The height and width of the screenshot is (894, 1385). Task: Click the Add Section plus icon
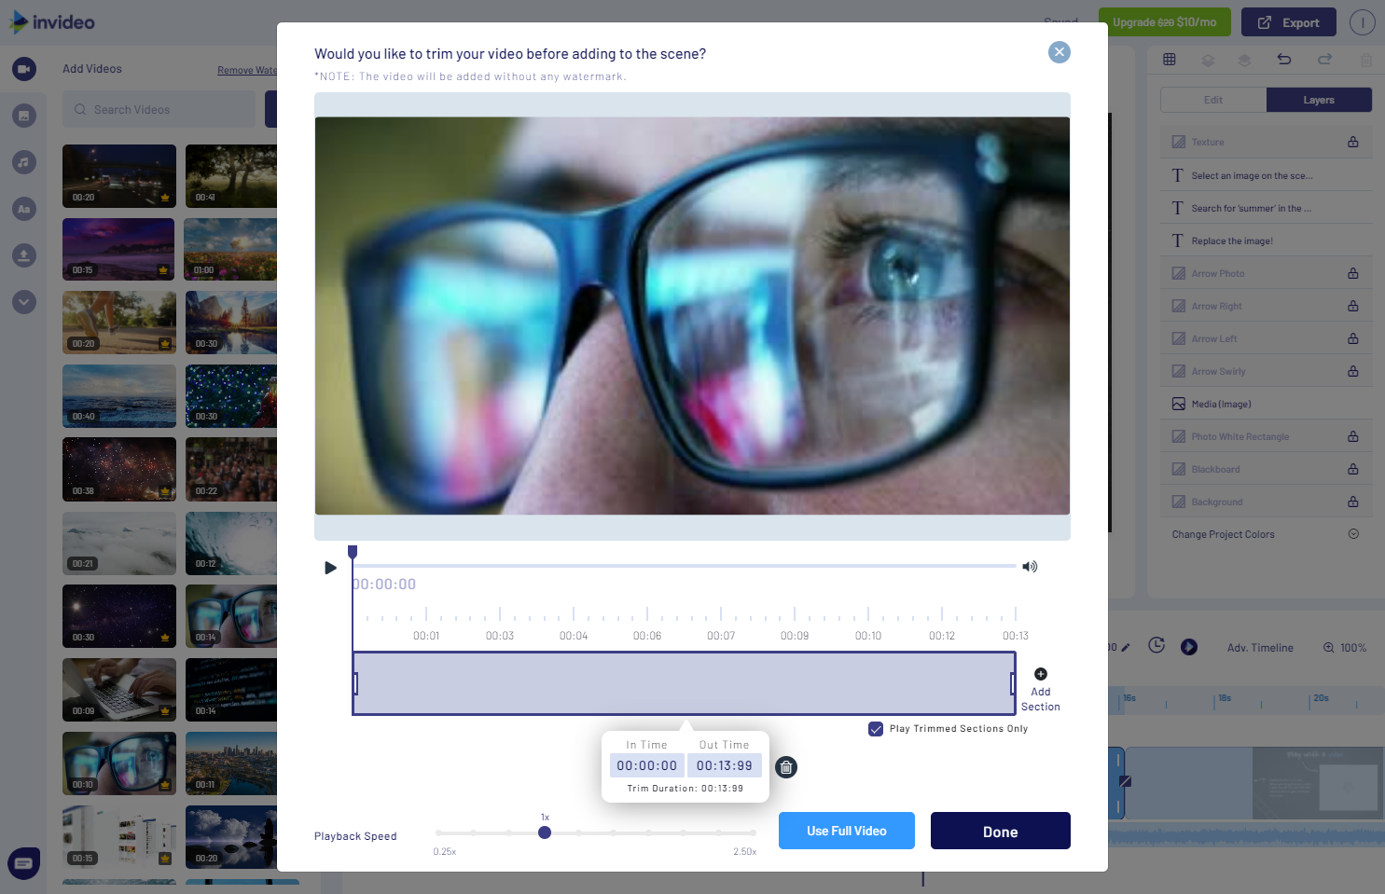click(x=1041, y=674)
